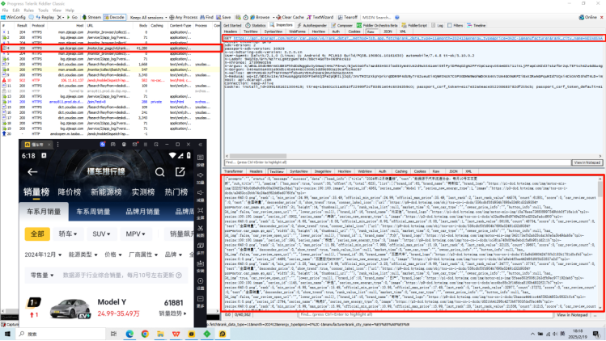Switch to the 实测榜 ranking tab
The width and height of the screenshot is (606, 341).
click(x=143, y=192)
